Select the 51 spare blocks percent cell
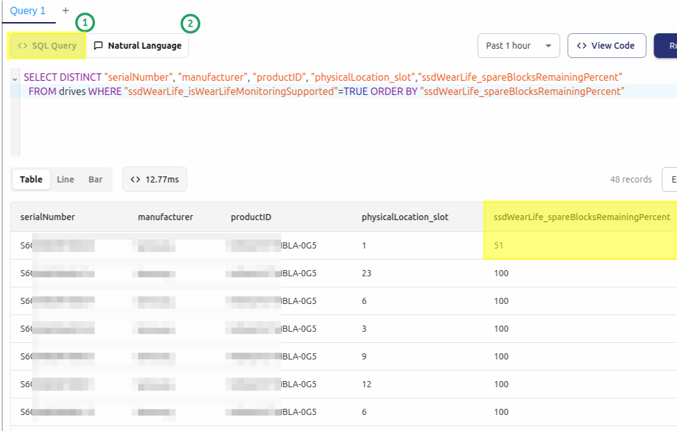This screenshot has width=677, height=431. click(499, 245)
